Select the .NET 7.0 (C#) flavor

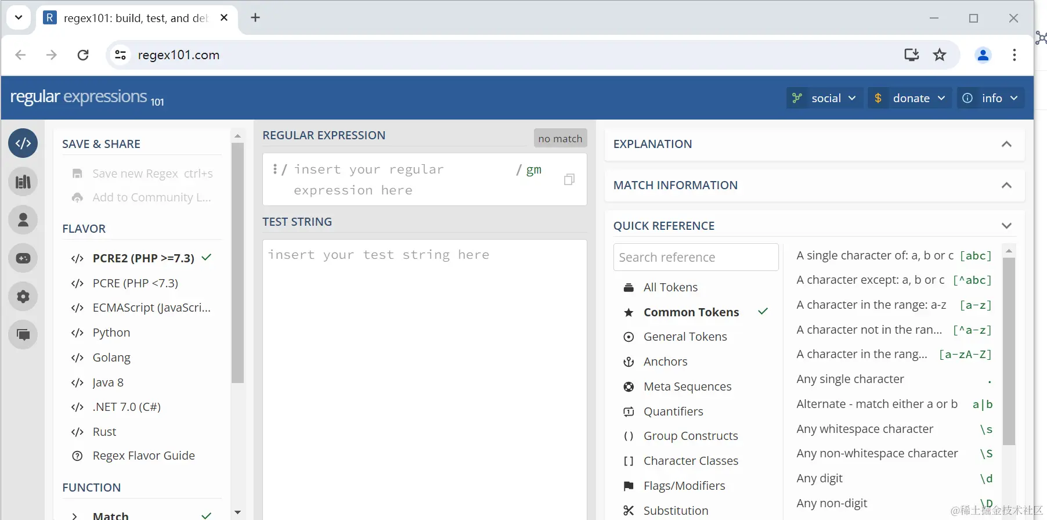142,407
